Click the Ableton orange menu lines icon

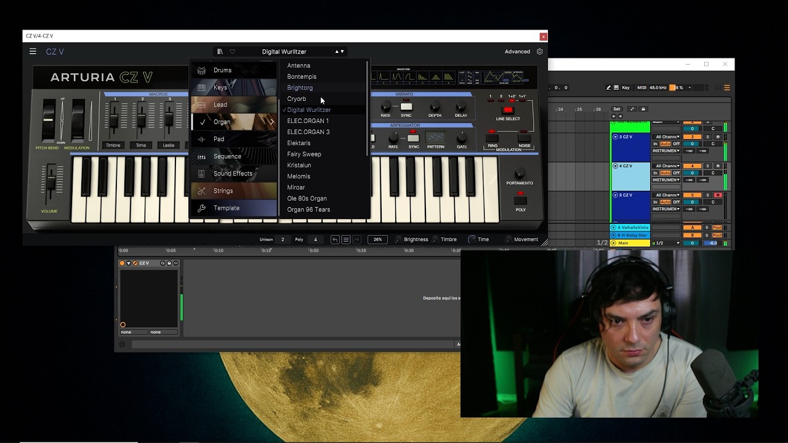727,87
